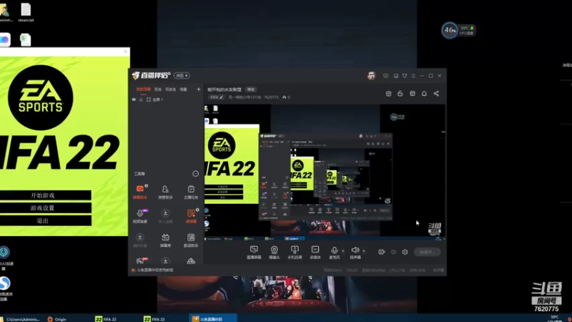
Task: Open the Sogou browser desktop icon
Action: pyautogui.click(x=5, y=289)
